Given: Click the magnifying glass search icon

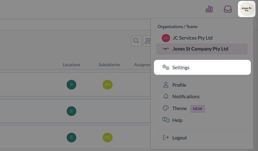Looking at the screenshot, I should pos(136,41).
